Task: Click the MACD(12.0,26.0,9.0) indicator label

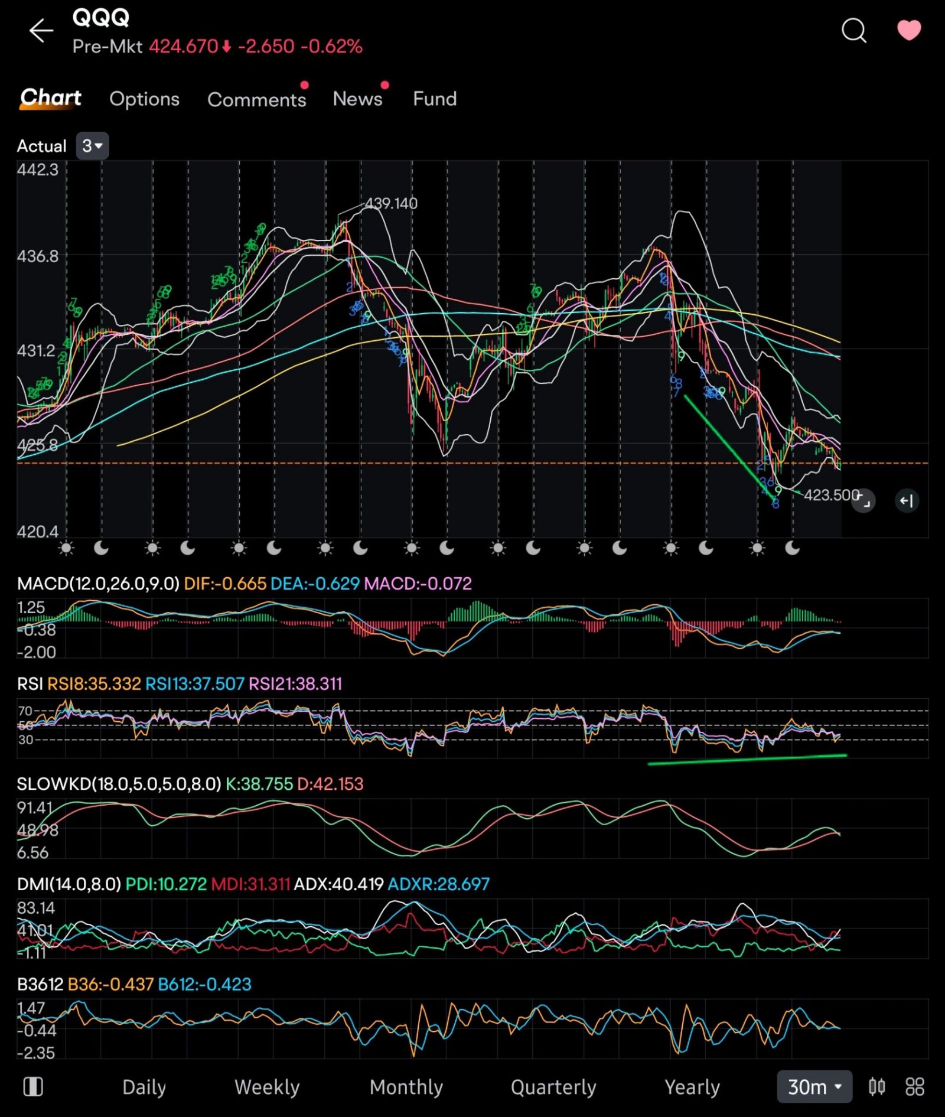Action: point(98,584)
